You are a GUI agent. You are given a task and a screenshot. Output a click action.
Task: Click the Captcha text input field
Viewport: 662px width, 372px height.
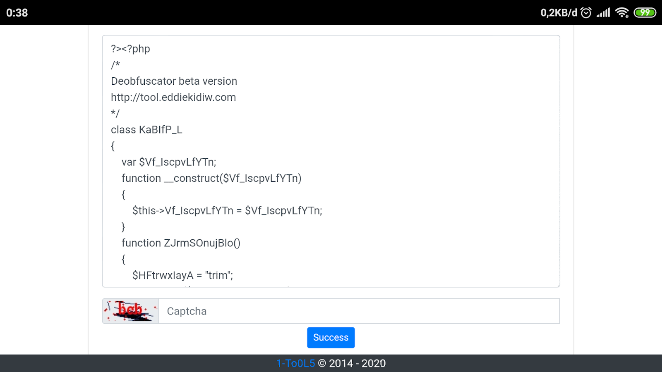click(x=359, y=310)
